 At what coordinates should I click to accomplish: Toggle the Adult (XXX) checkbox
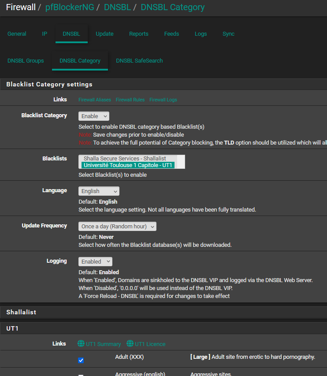tap(81, 360)
